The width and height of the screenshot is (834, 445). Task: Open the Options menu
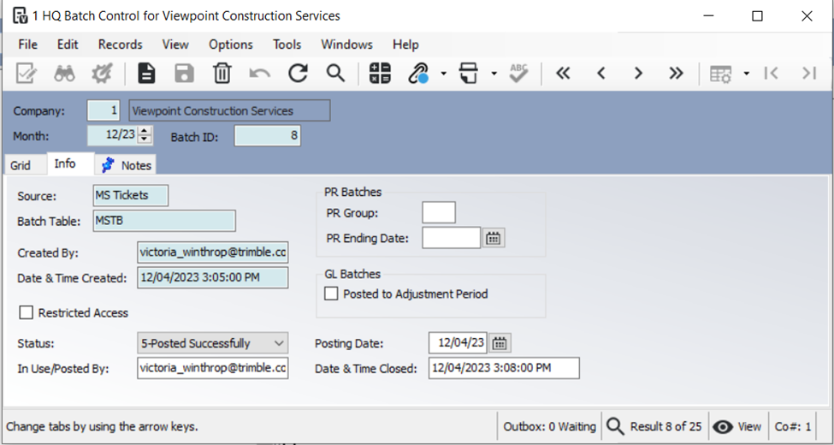point(231,44)
